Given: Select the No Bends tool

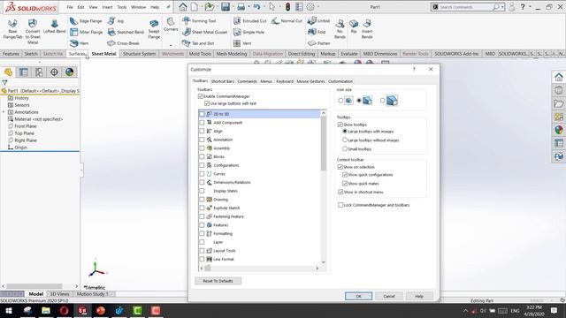Looking at the screenshot, I should (340, 29).
